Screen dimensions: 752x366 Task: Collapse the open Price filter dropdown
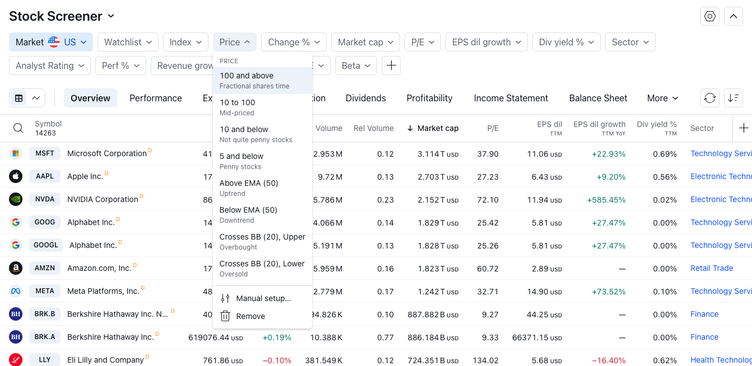[x=235, y=42]
